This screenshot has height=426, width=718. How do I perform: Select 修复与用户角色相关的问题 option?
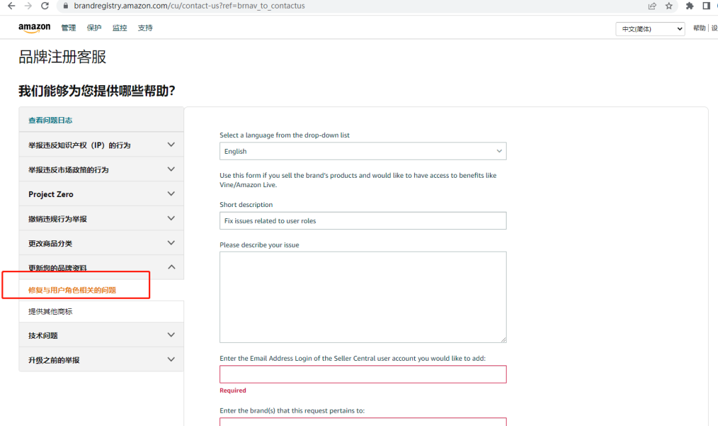(72, 290)
